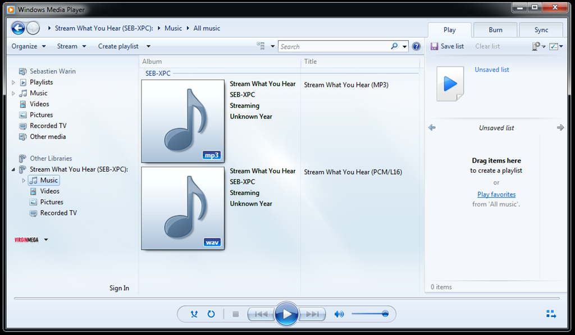Go to next list with right arrow
Viewport: 575px width, 335px height.
coord(560,127)
